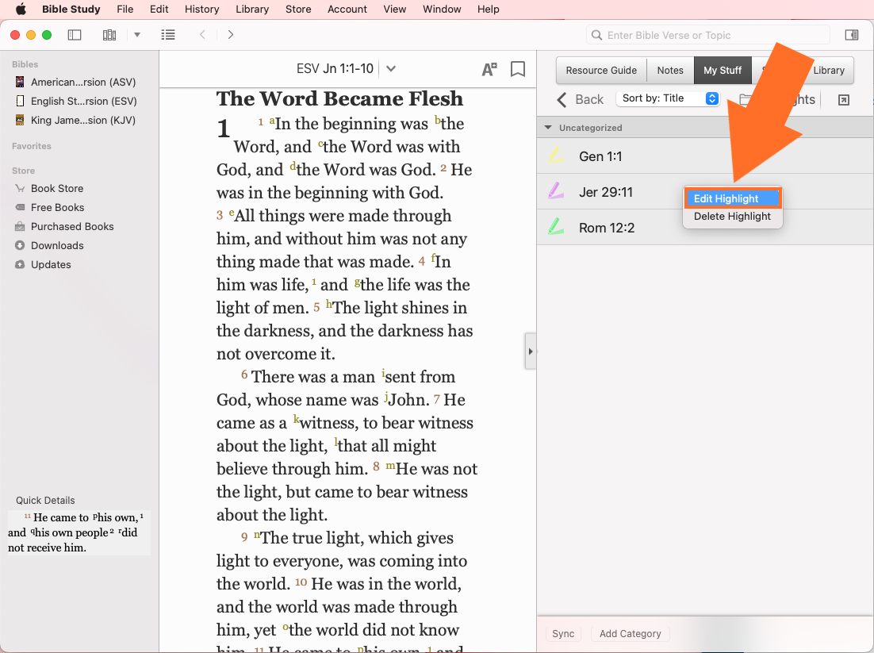Navigate forward with the right chevron

231,35
